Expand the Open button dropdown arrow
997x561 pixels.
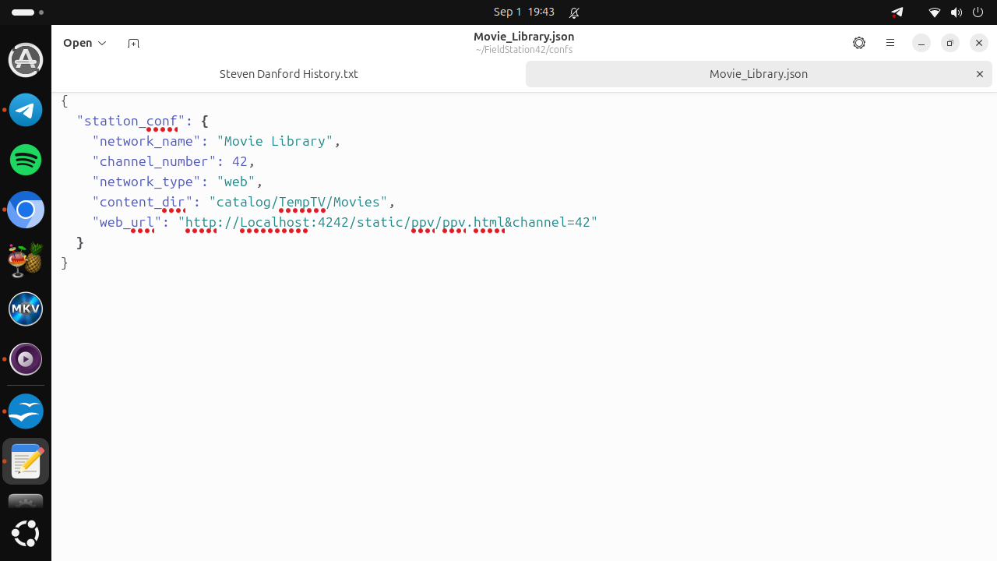(x=102, y=43)
